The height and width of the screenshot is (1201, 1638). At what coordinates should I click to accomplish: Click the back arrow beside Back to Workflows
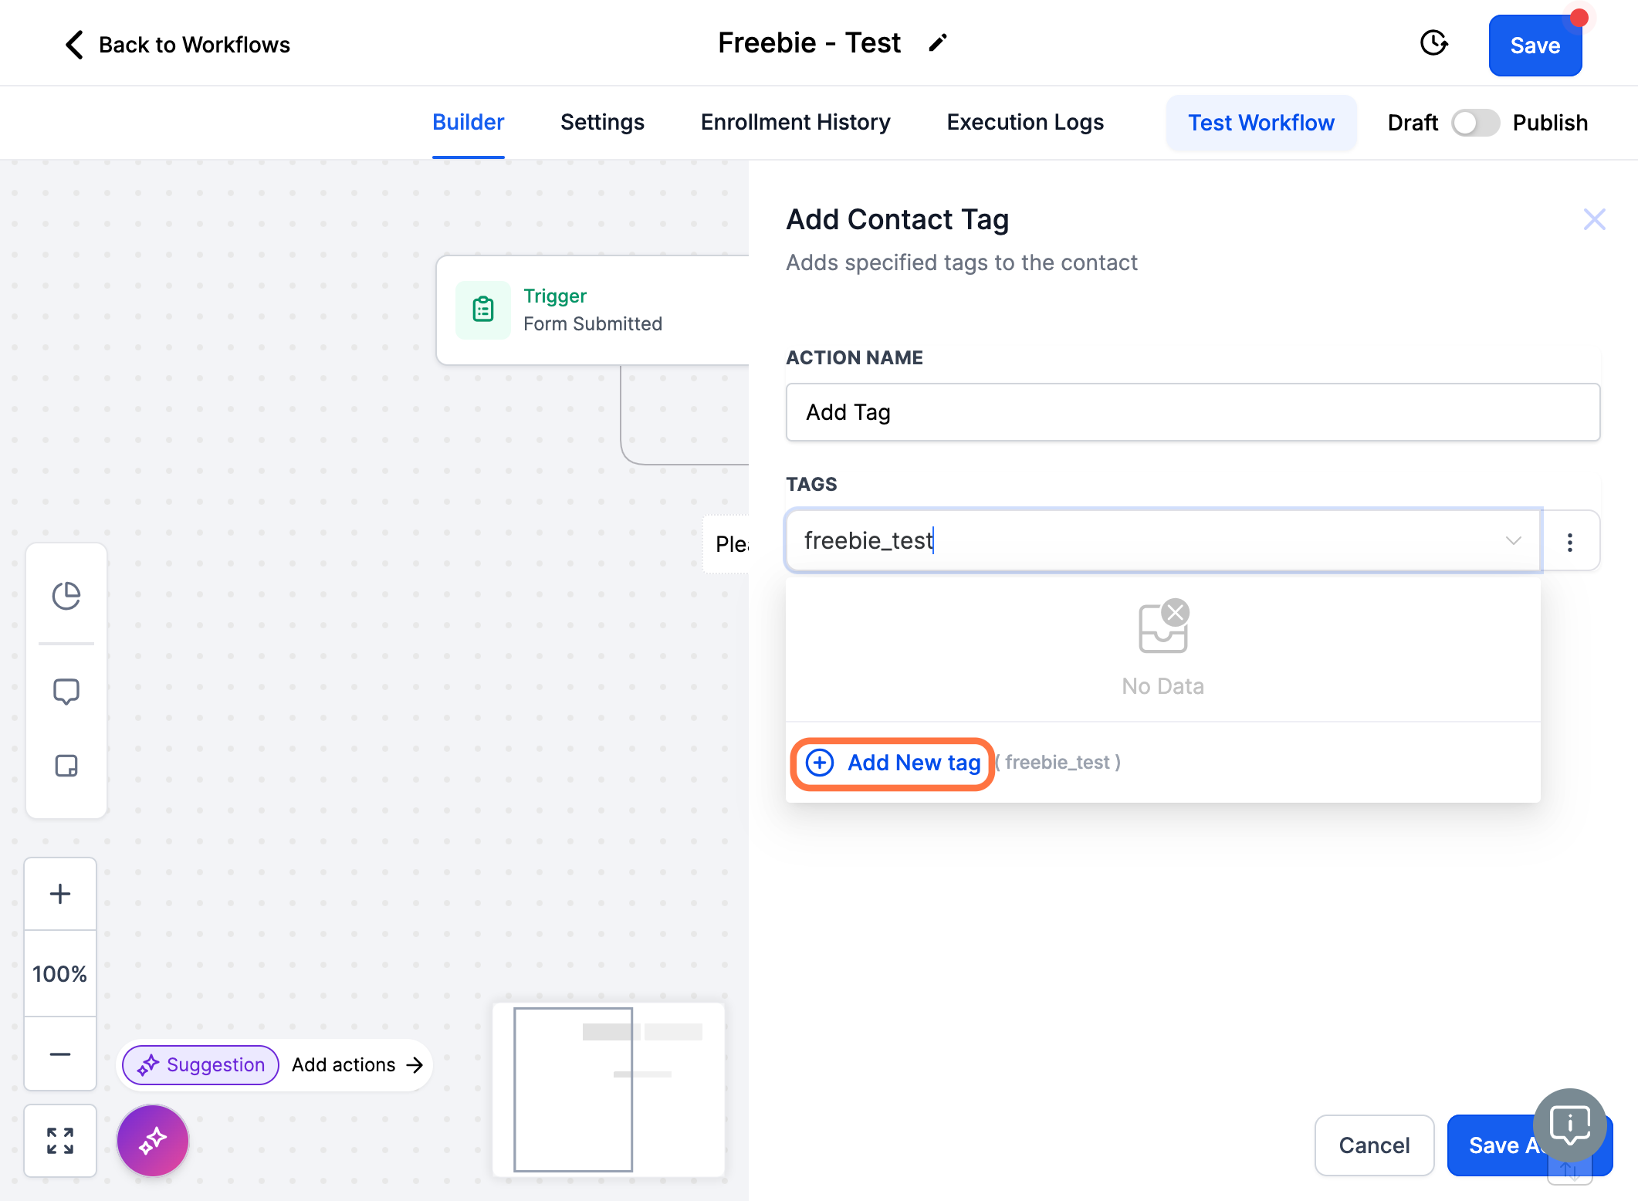(x=74, y=45)
